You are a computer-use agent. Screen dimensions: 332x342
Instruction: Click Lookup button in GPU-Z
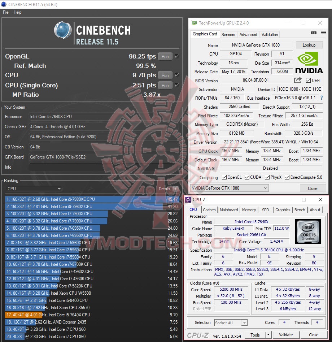click(x=309, y=45)
